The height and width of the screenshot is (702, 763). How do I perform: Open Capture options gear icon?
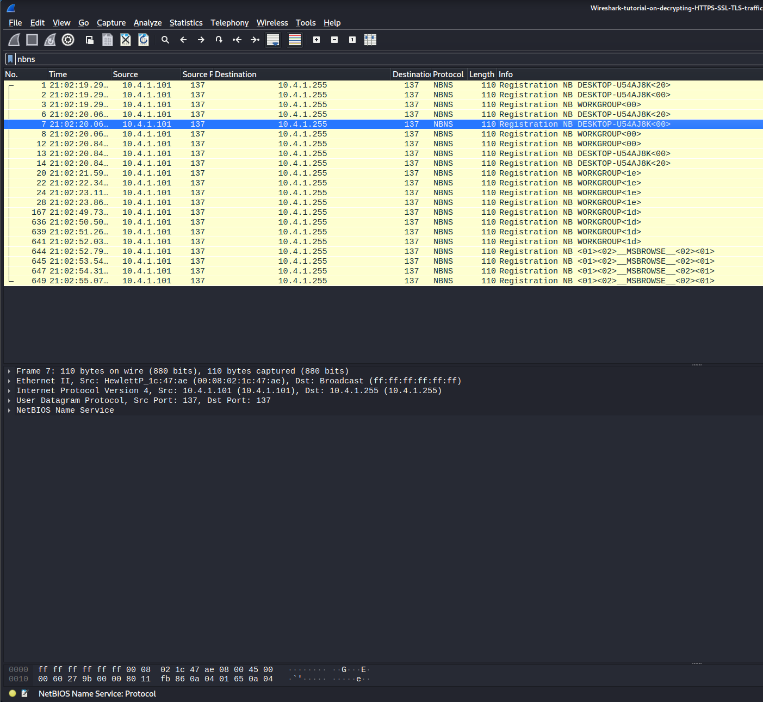pyautogui.click(x=68, y=40)
